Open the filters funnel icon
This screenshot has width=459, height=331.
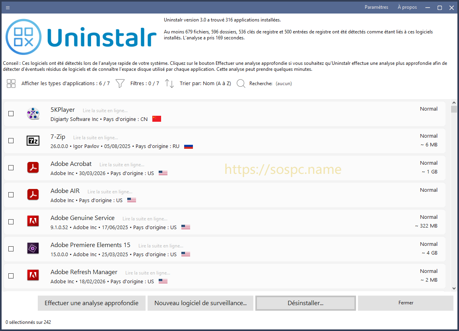[120, 84]
